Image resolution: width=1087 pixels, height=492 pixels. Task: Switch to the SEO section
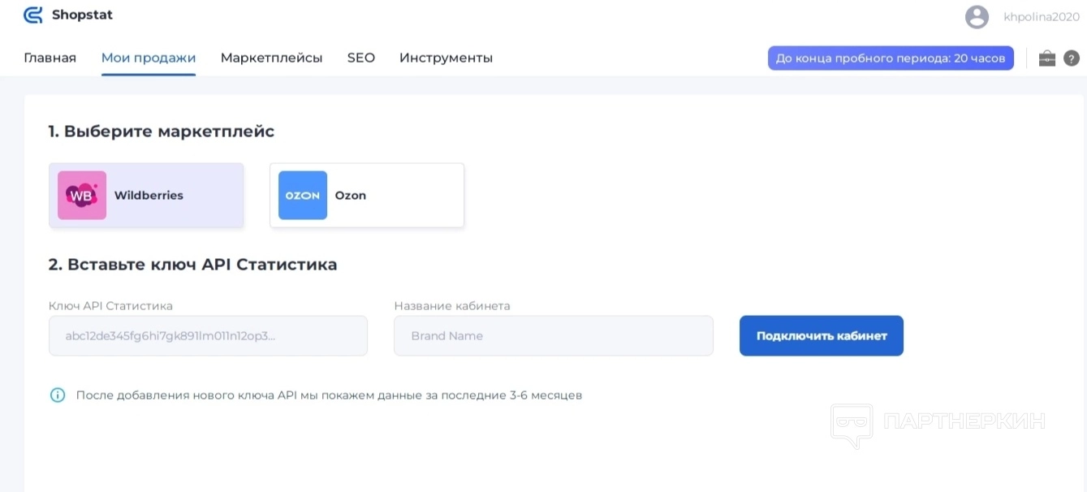(x=361, y=58)
